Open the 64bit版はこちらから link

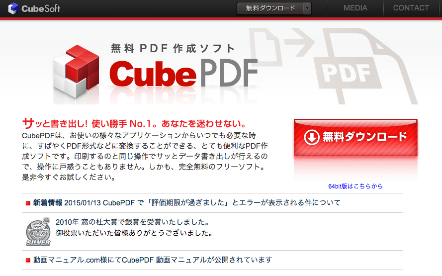[x=355, y=186]
